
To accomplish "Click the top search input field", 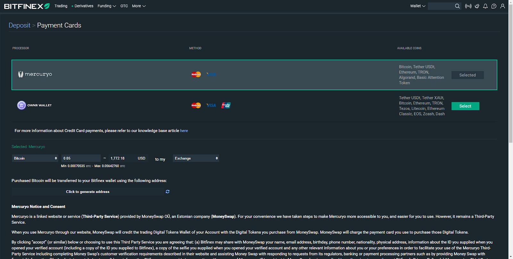I will tap(441, 6).
